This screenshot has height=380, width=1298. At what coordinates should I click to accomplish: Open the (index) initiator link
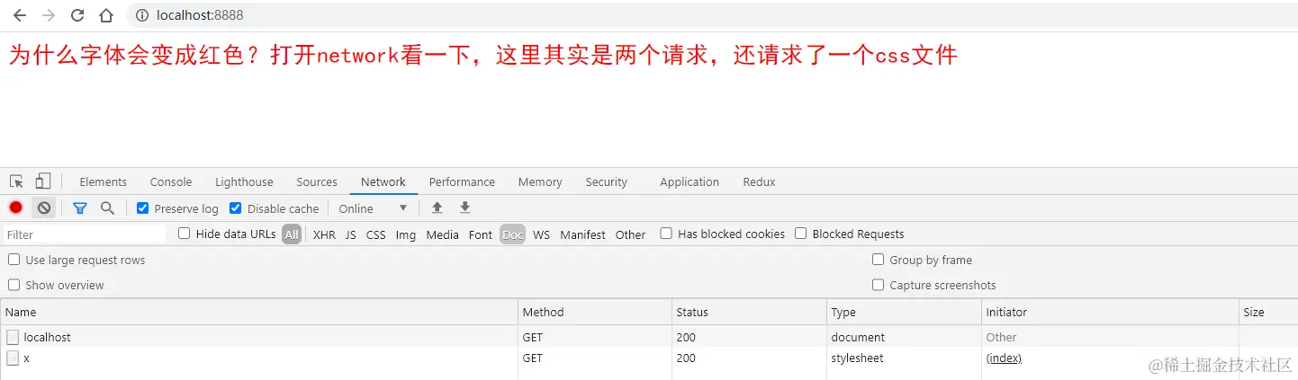(1004, 358)
